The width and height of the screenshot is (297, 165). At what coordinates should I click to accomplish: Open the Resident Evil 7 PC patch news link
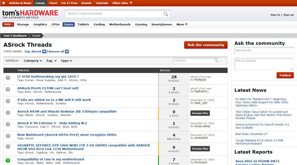tap(262, 102)
